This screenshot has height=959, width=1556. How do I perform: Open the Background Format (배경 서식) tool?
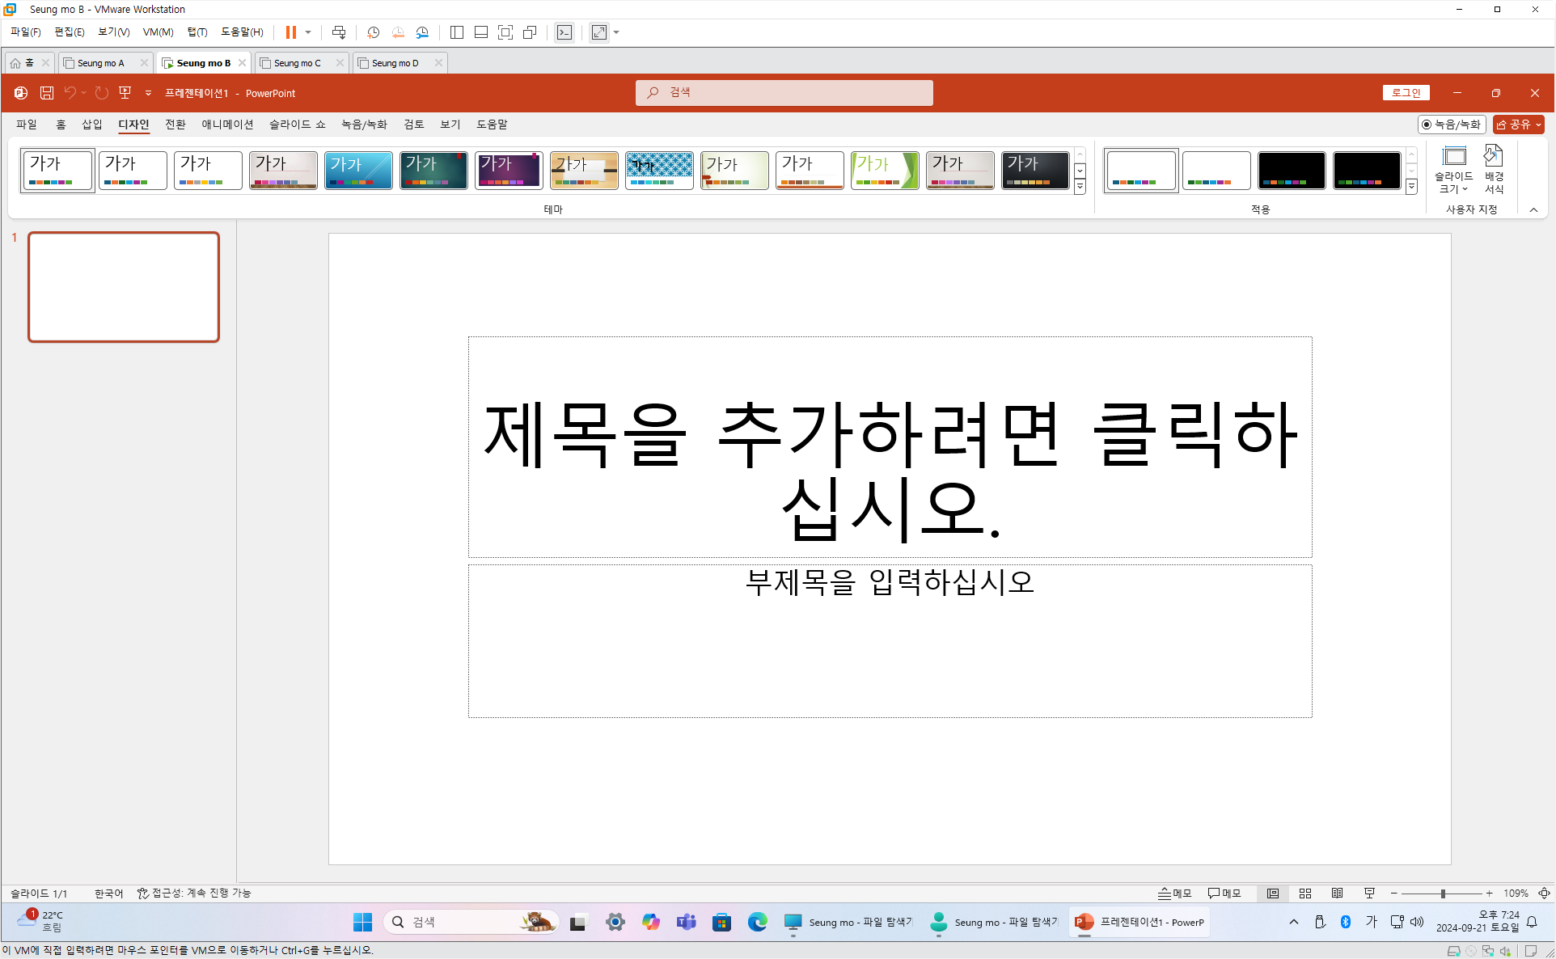click(x=1493, y=170)
